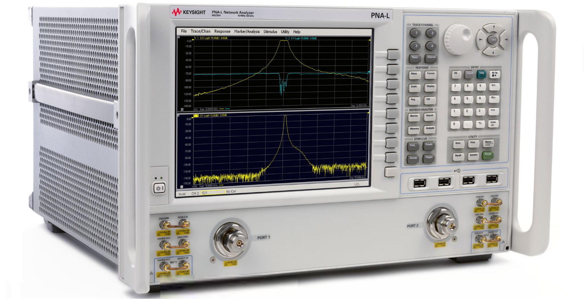Open the Utility menu on the screen

(285, 32)
